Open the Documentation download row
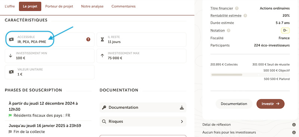This screenshot has width=299, height=137. (x=143, y=108)
